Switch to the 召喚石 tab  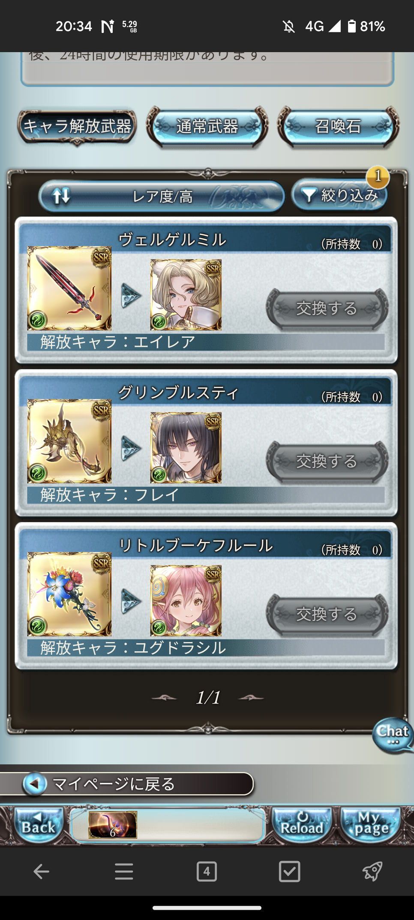pyautogui.click(x=338, y=126)
